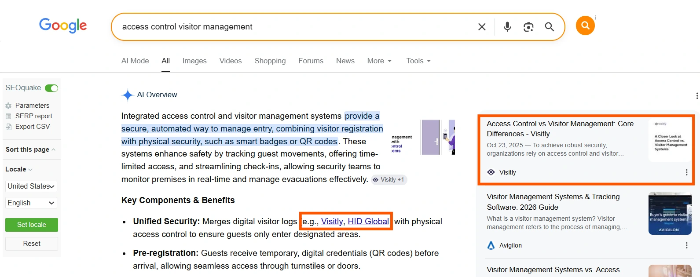Open the English language dropdown
The width and height of the screenshot is (700, 277).
(31, 203)
